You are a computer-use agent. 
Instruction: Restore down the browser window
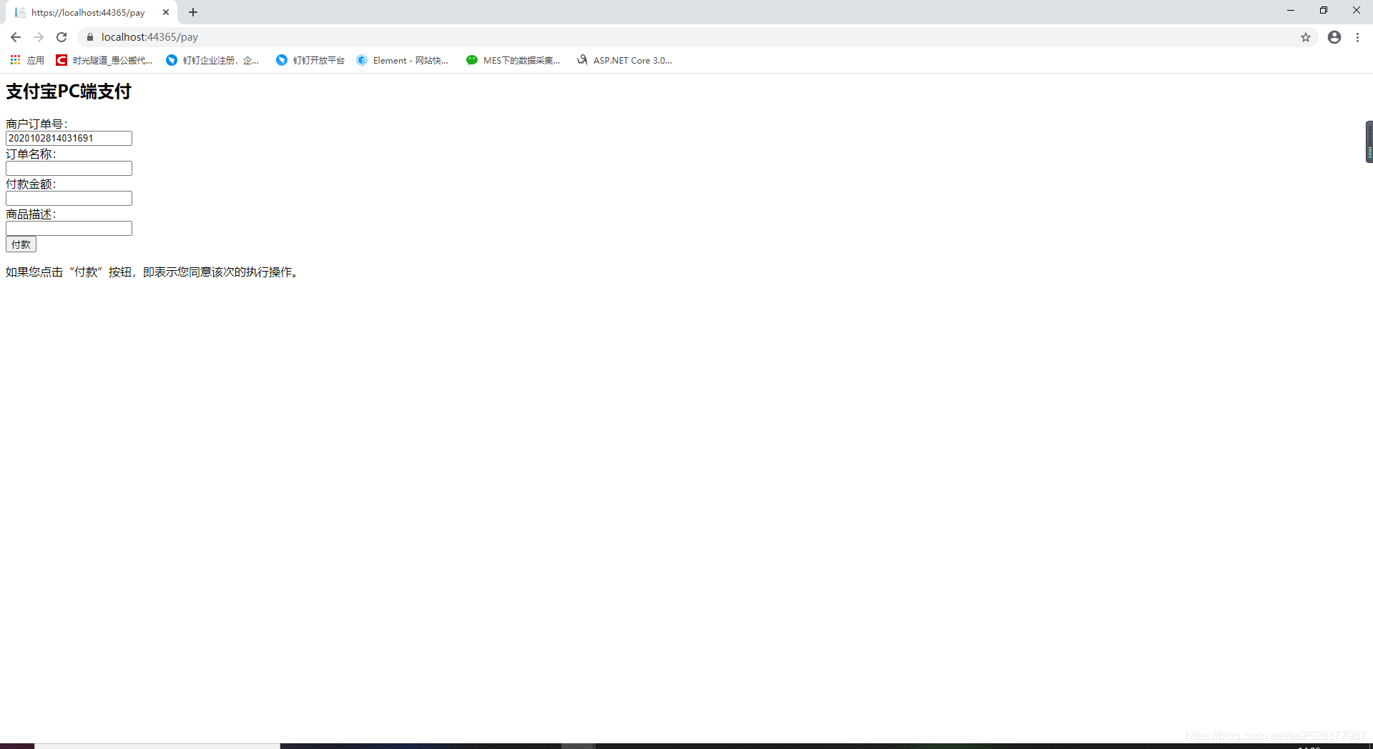[1324, 10]
